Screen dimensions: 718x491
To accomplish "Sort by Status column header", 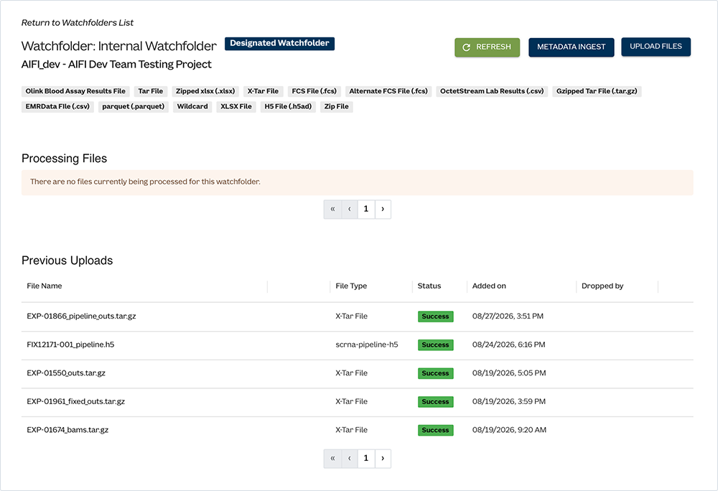I will [429, 286].
